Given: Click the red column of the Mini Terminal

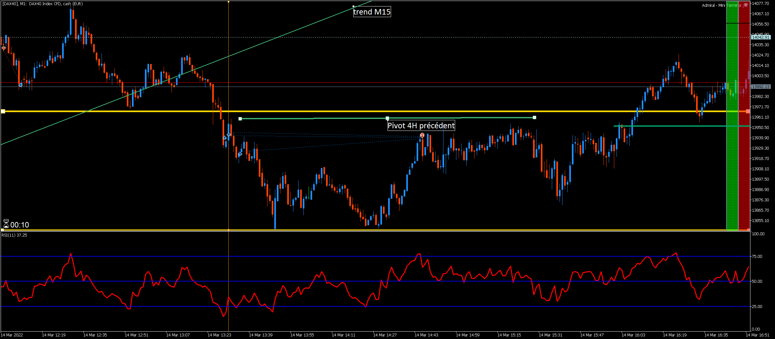Looking at the screenshot, I should [744, 116].
